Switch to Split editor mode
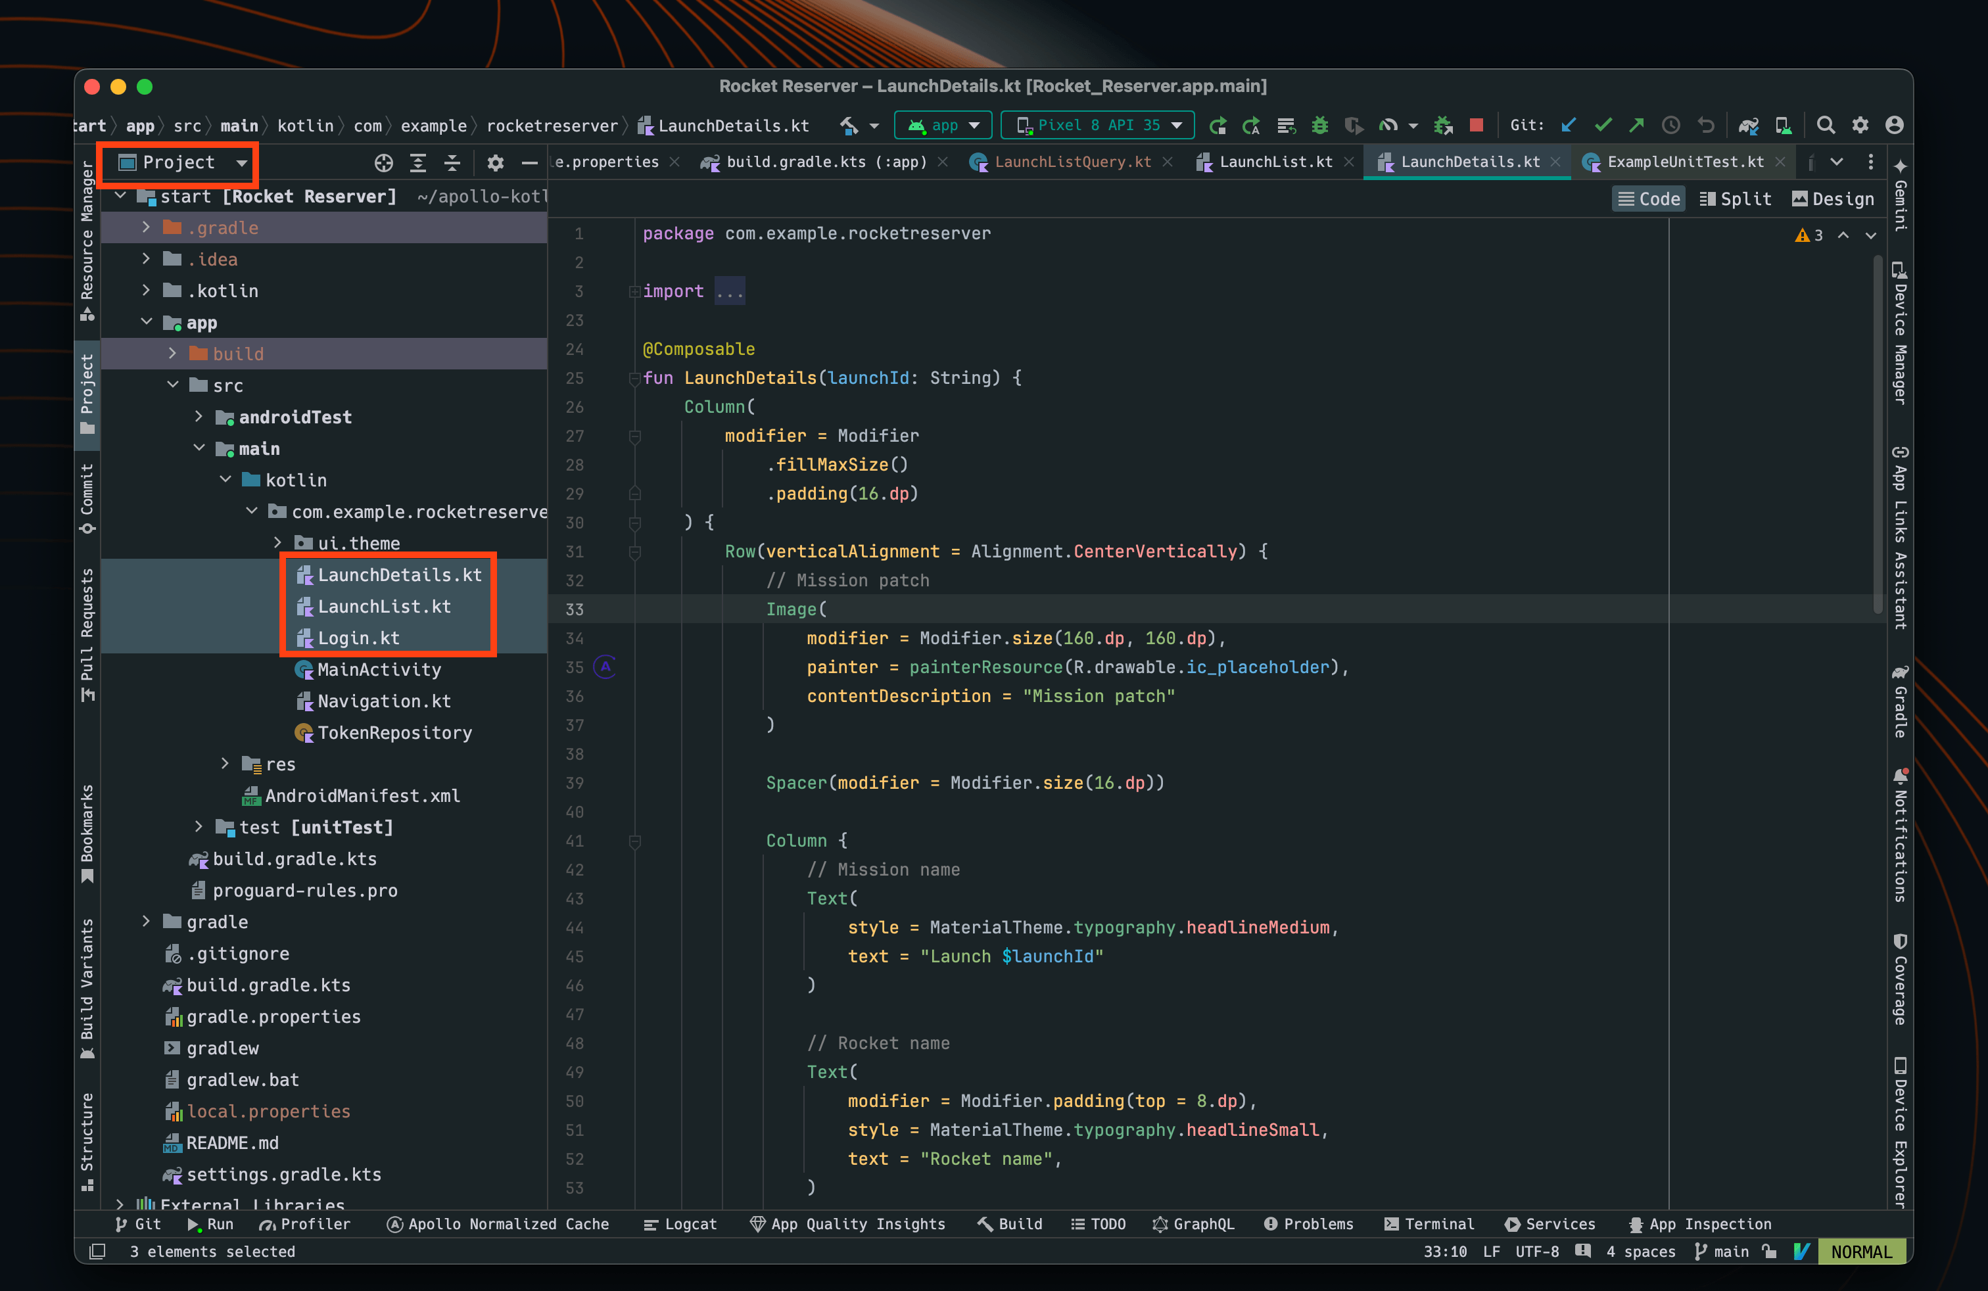The image size is (1988, 1291). click(x=1735, y=198)
